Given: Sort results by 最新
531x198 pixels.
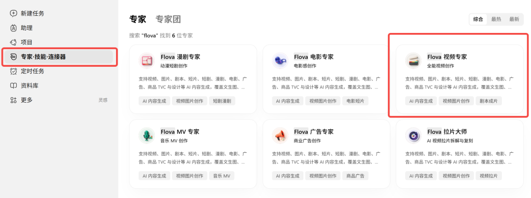Looking at the screenshot, I should (514, 19).
